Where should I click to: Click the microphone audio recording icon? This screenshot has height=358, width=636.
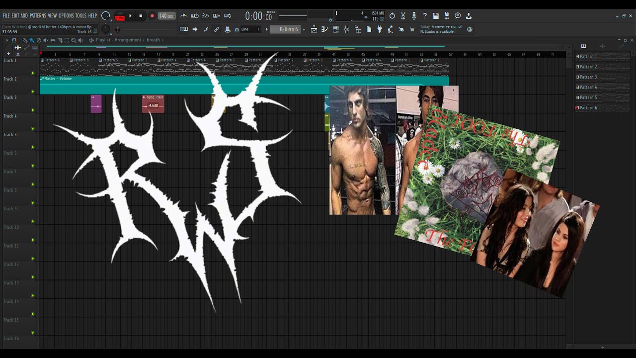pos(414,16)
